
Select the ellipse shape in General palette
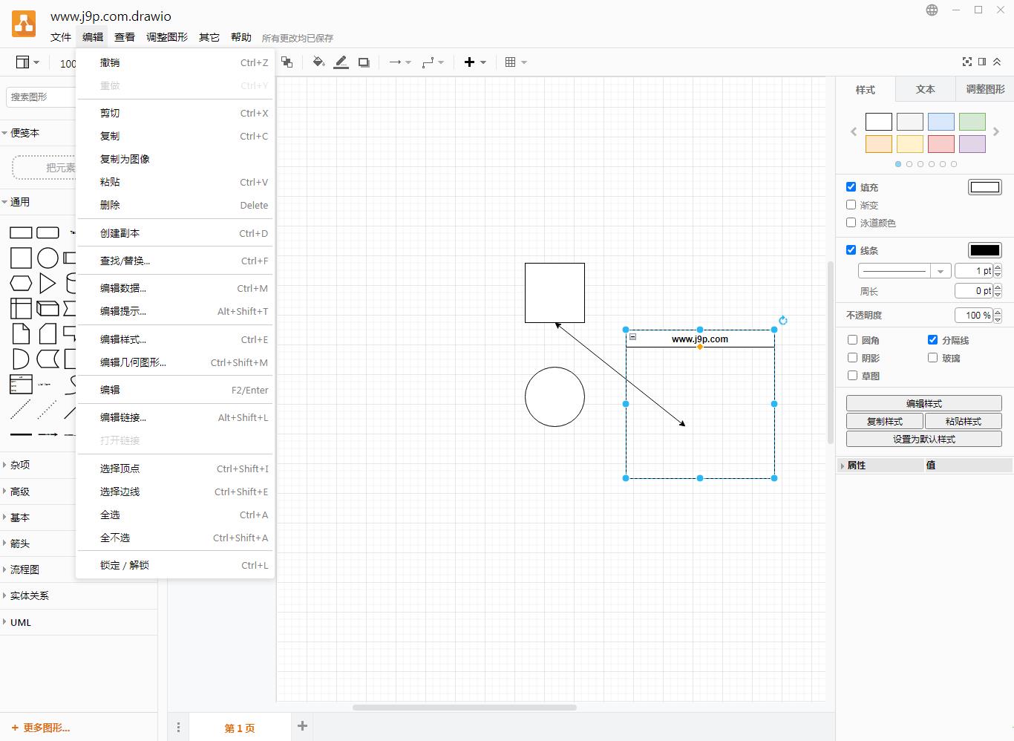(x=48, y=258)
